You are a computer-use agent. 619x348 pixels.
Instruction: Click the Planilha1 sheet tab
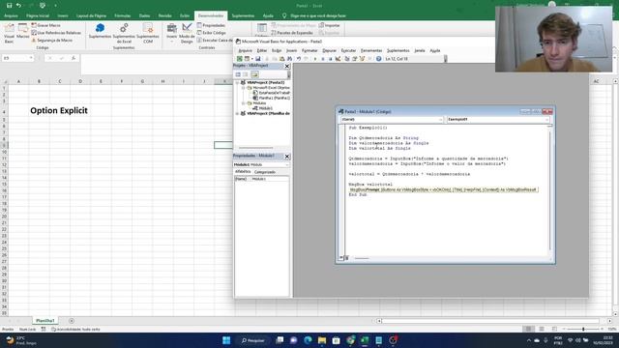click(x=45, y=321)
